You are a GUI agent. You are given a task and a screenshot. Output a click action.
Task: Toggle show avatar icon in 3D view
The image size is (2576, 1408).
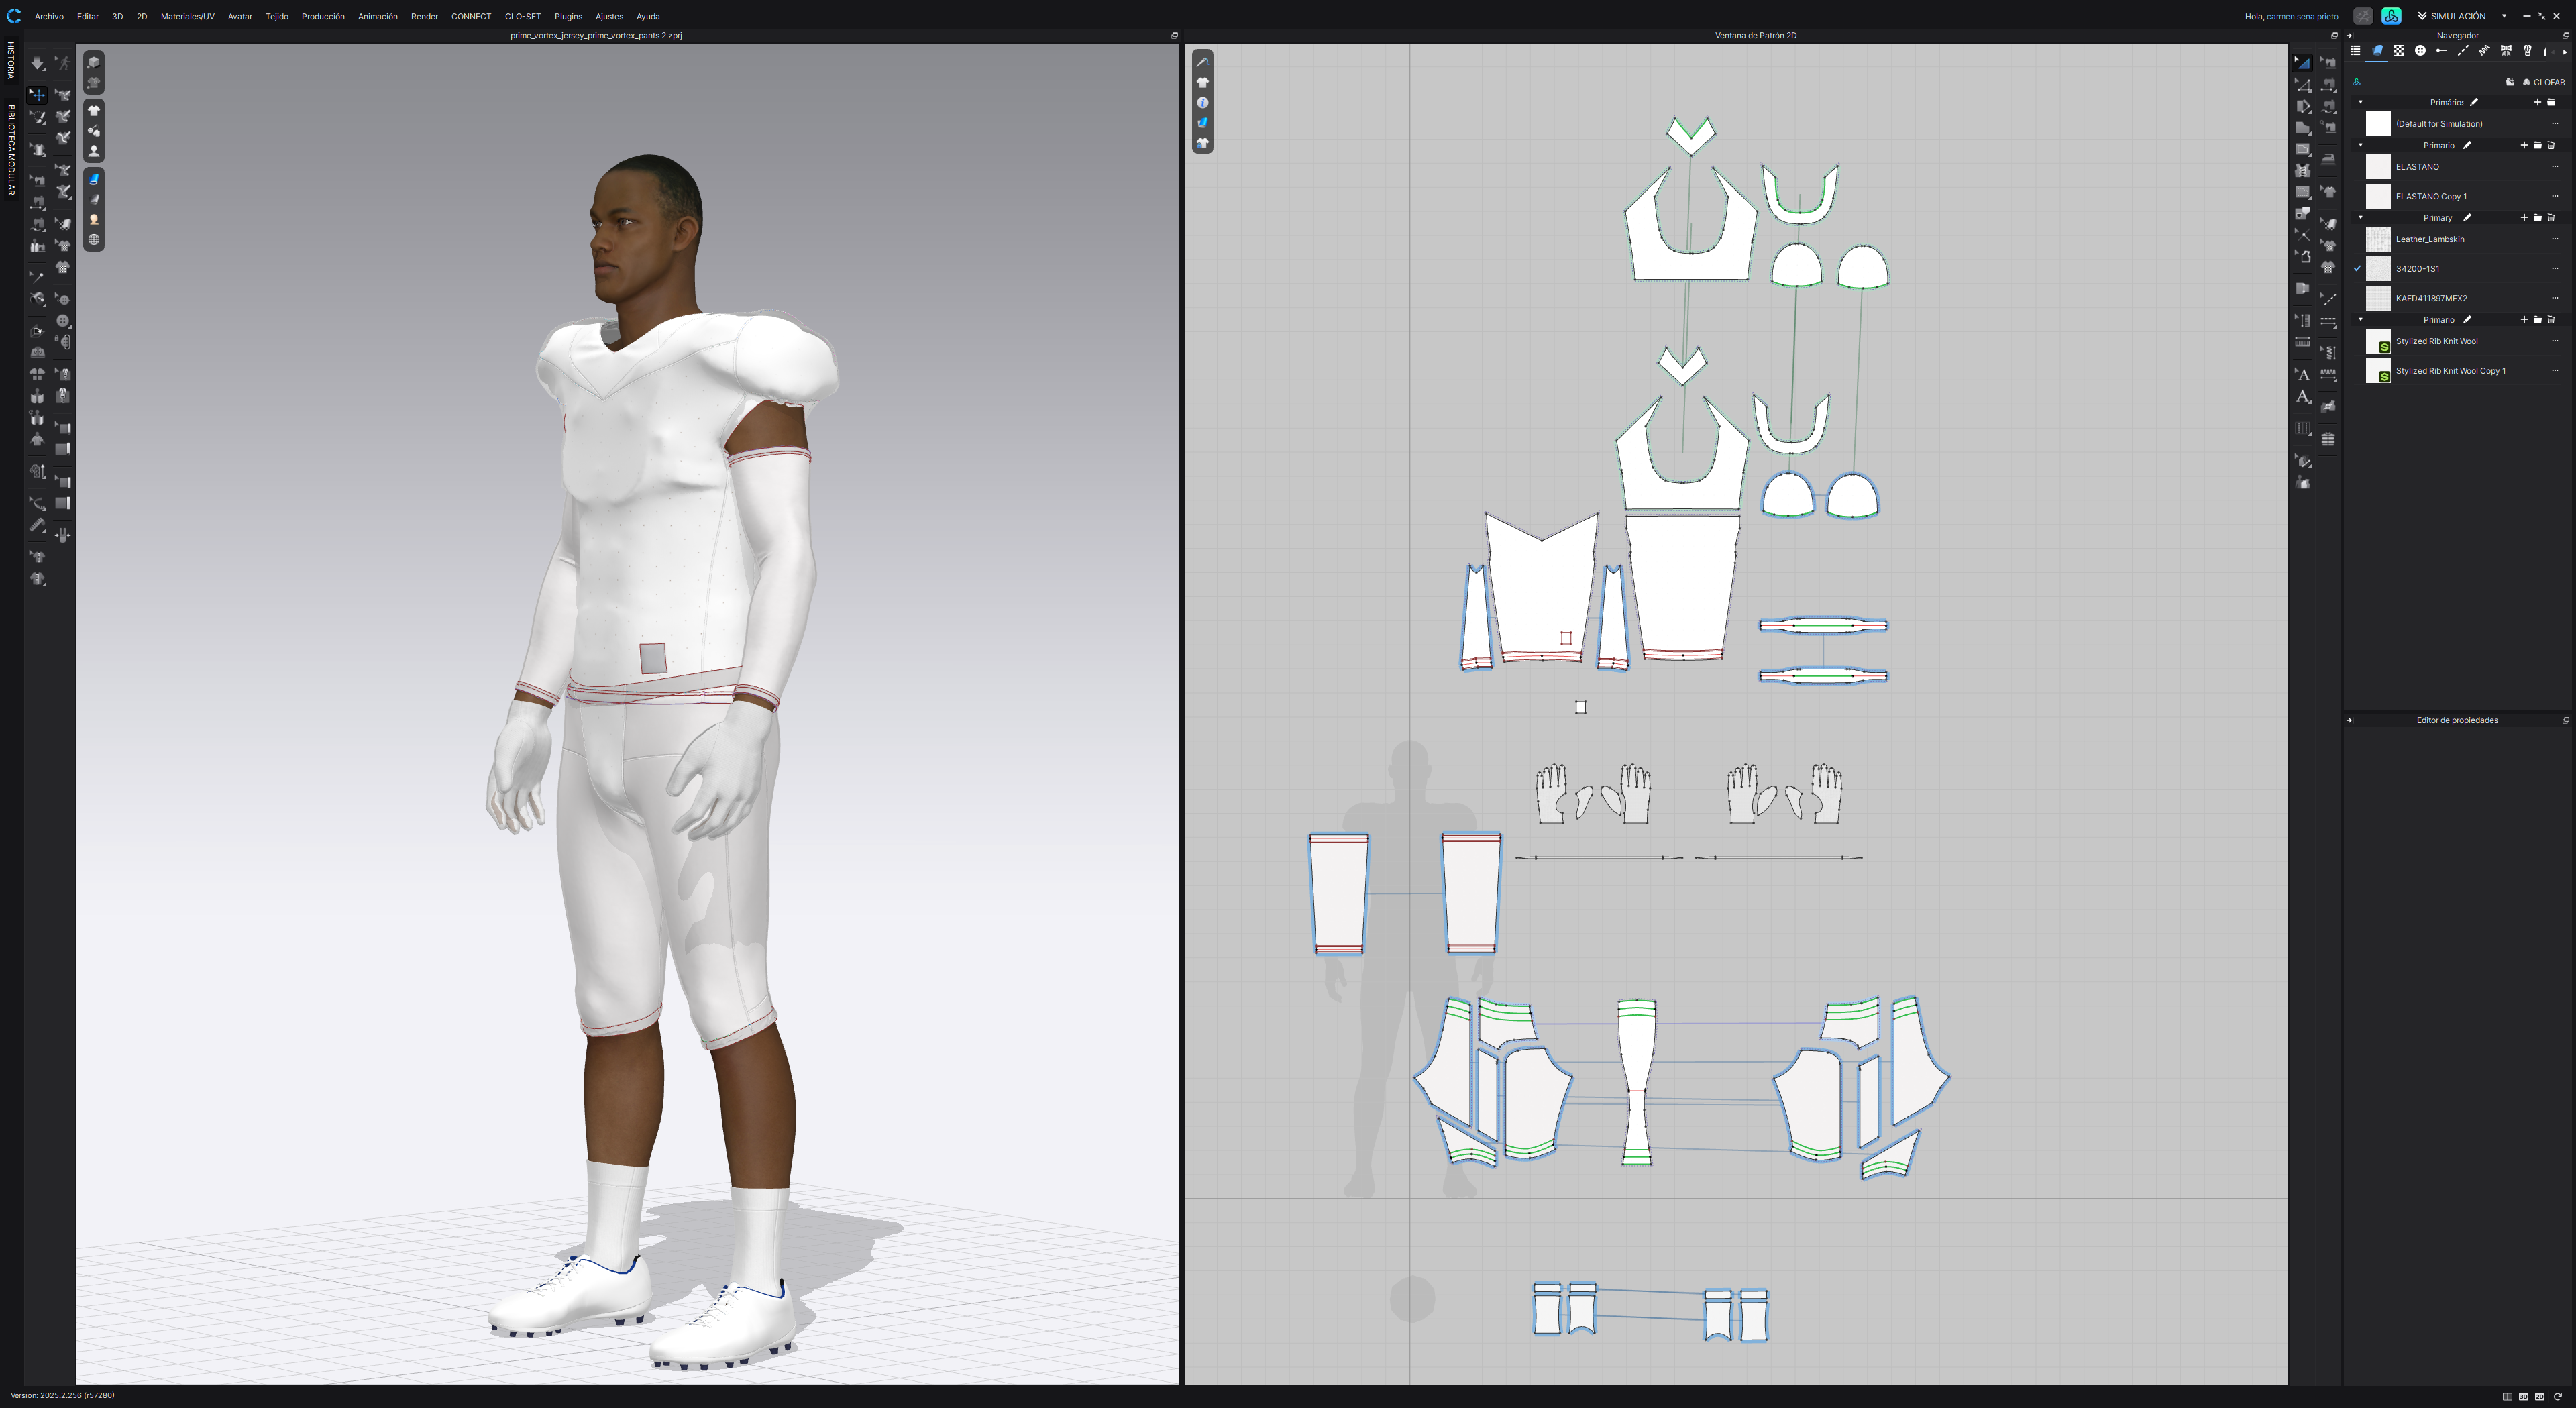(x=94, y=152)
